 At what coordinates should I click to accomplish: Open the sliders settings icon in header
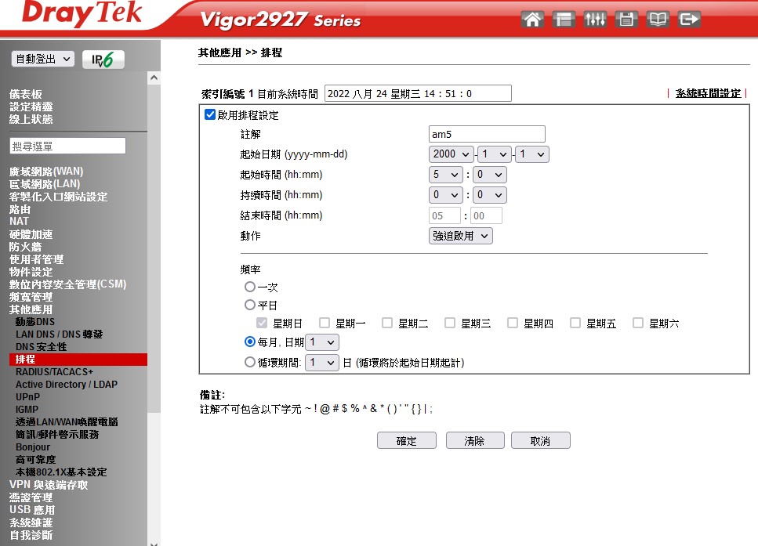coord(595,20)
